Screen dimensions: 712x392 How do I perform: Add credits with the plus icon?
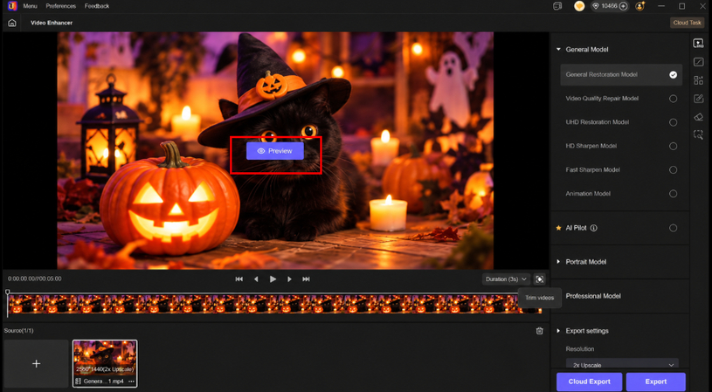[x=624, y=6]
